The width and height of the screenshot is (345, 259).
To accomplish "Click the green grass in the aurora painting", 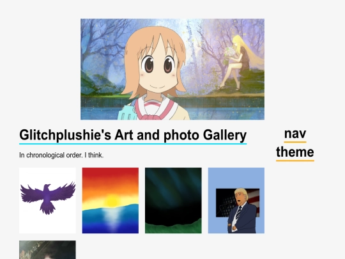I will pyautogui.click(x=173, y=227).
